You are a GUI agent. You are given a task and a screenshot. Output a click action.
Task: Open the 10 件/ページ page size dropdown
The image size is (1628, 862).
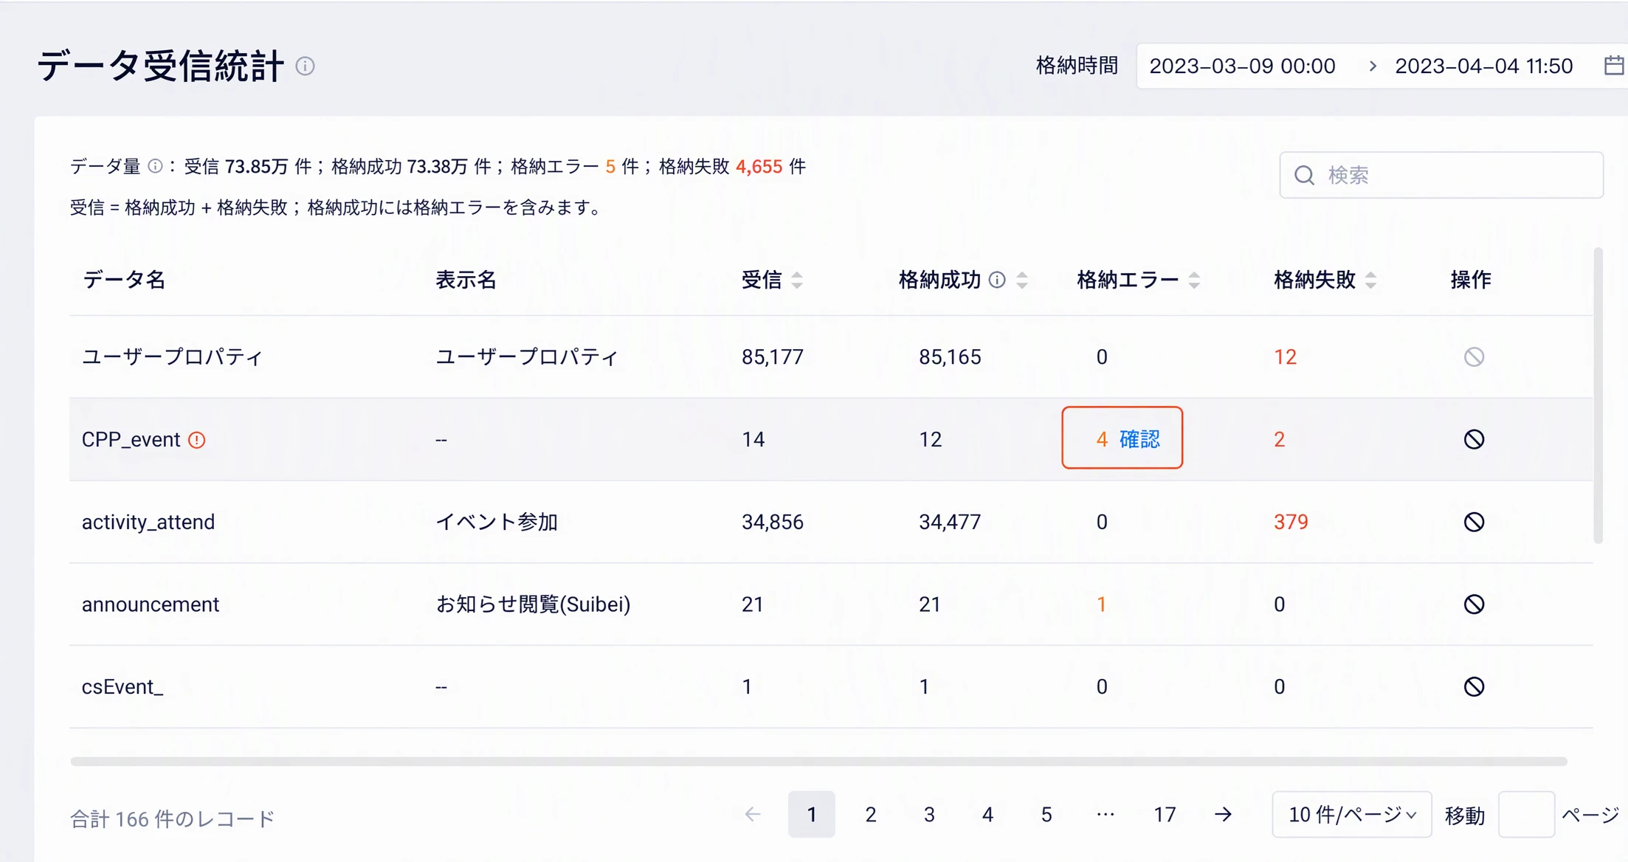[x=1351, y=815]
